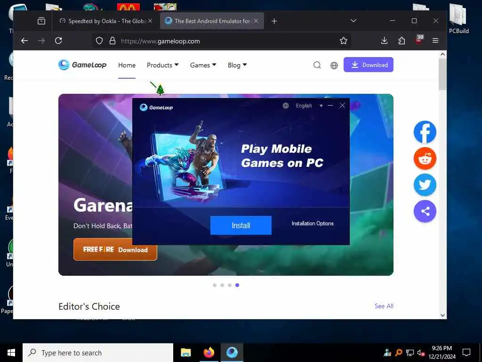The width and height of the screenshot is (482, 362).
Task: Go to the first carousel slide dot
Action: (215, 285)
